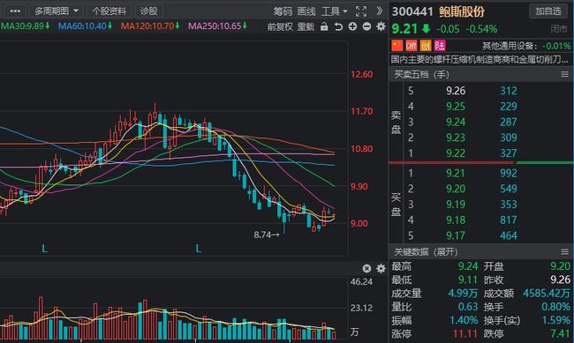Zoom in with the plus circle icon
The width and height of the screenshot is (574, 343).
pos(352,26)
